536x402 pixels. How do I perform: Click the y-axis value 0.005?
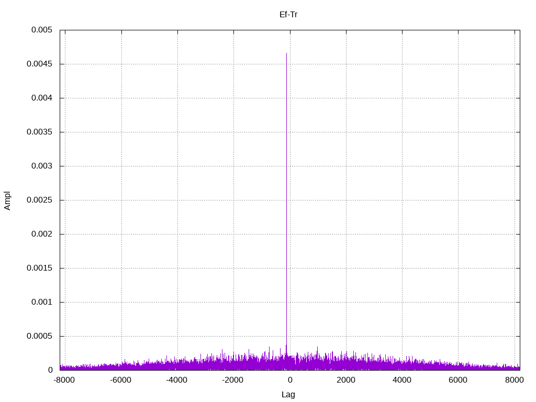pos(42,30)
